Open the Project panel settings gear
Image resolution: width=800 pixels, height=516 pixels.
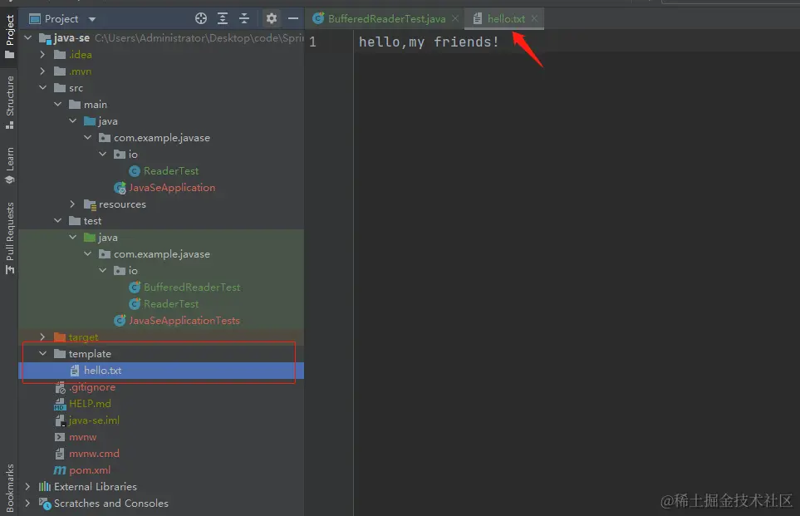coord(272,19)
